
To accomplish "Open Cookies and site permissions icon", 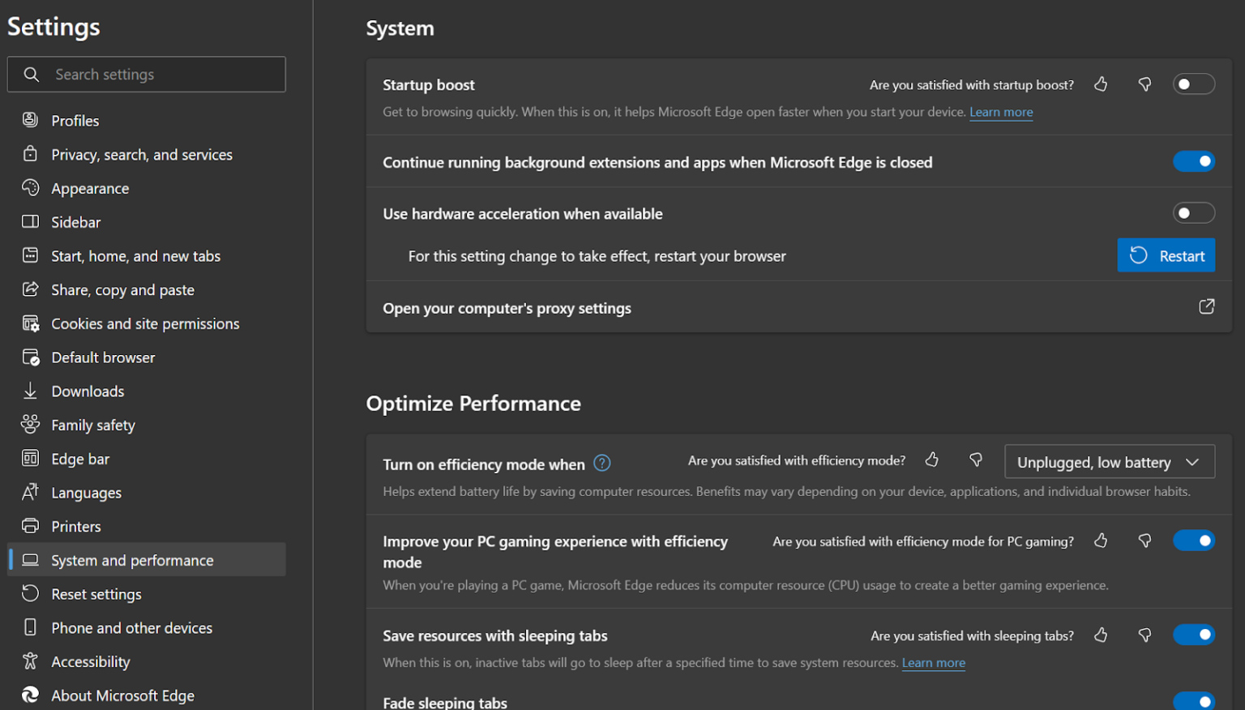I will tap(30, 323).
